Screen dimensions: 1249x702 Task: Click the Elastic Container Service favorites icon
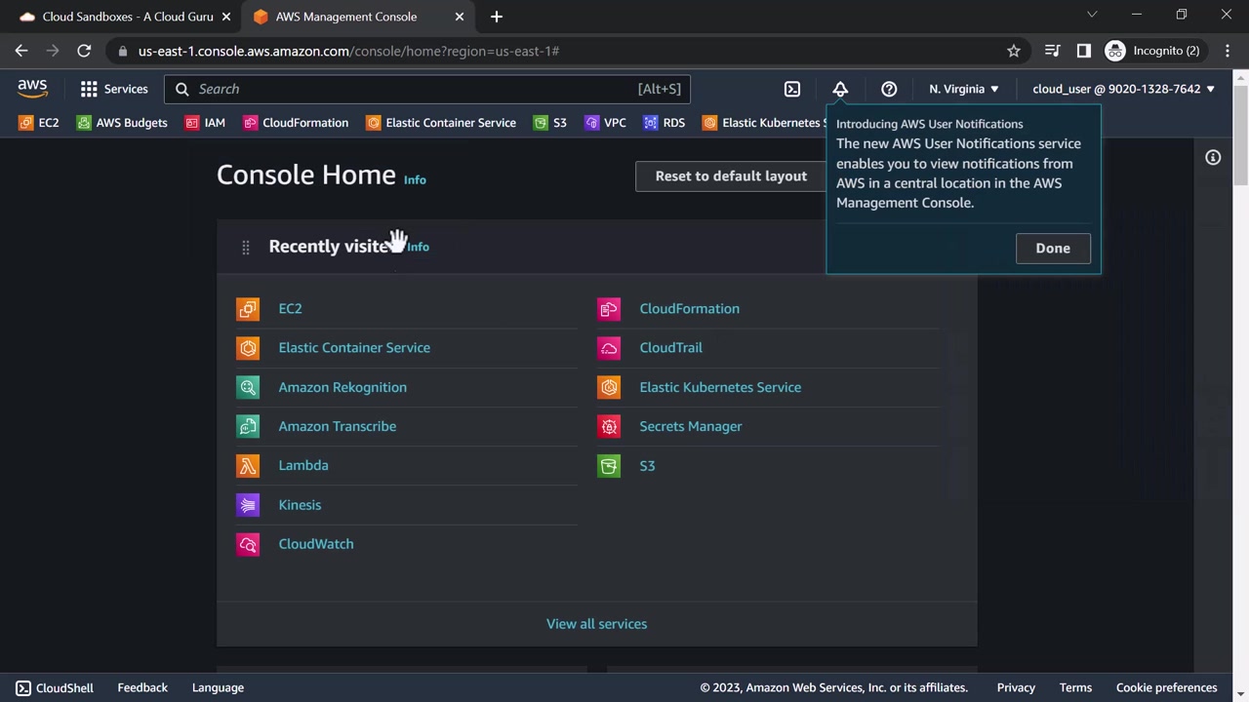[x=374, y=123]
